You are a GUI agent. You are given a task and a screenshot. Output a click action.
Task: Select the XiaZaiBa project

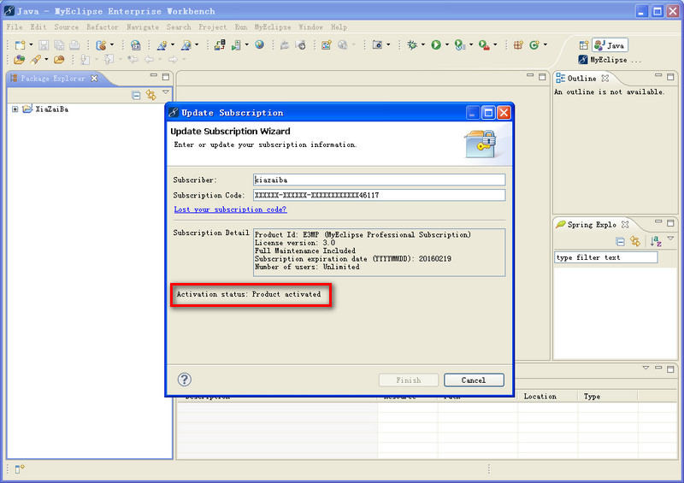pos(52,109)
